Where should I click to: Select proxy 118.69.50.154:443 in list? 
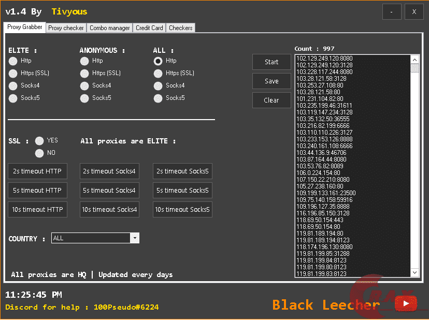320,220
